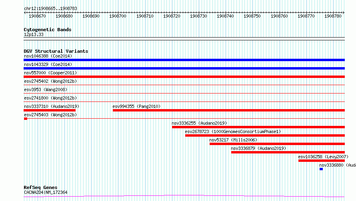Click the red bar under esv1036258
This screenshot has width=356, height=201.
[322, 161]
